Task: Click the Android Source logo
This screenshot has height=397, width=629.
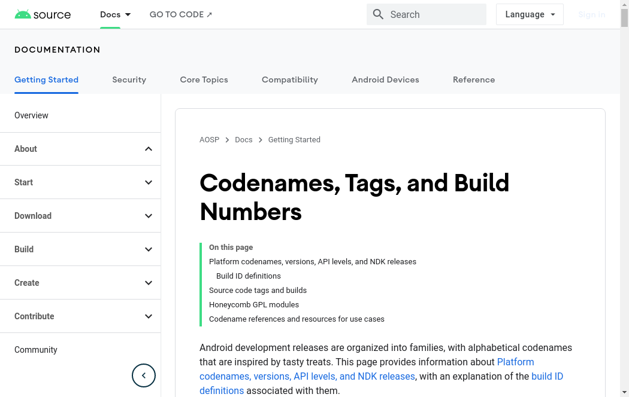Action: [x=43, y=14]
